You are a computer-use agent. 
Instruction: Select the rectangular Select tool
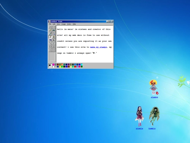[x=54, y=27]
